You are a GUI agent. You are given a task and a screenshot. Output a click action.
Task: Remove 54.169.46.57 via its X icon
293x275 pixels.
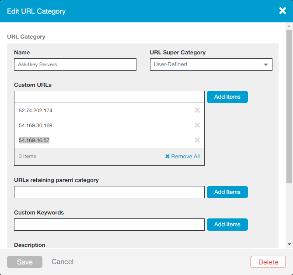(x=197, y=140)
